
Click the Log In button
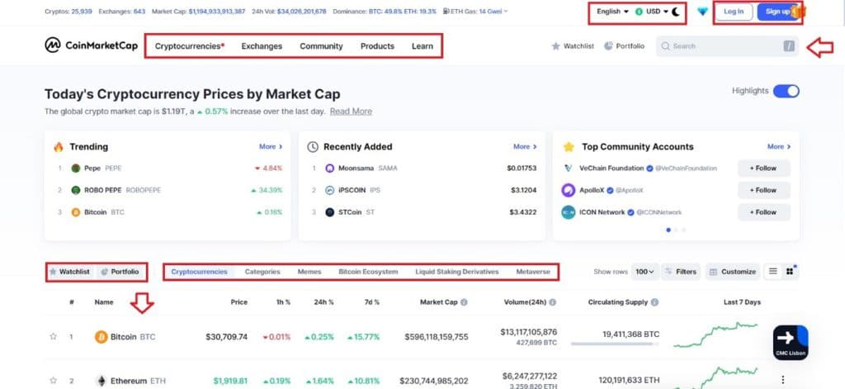click(x=734, y=12)
